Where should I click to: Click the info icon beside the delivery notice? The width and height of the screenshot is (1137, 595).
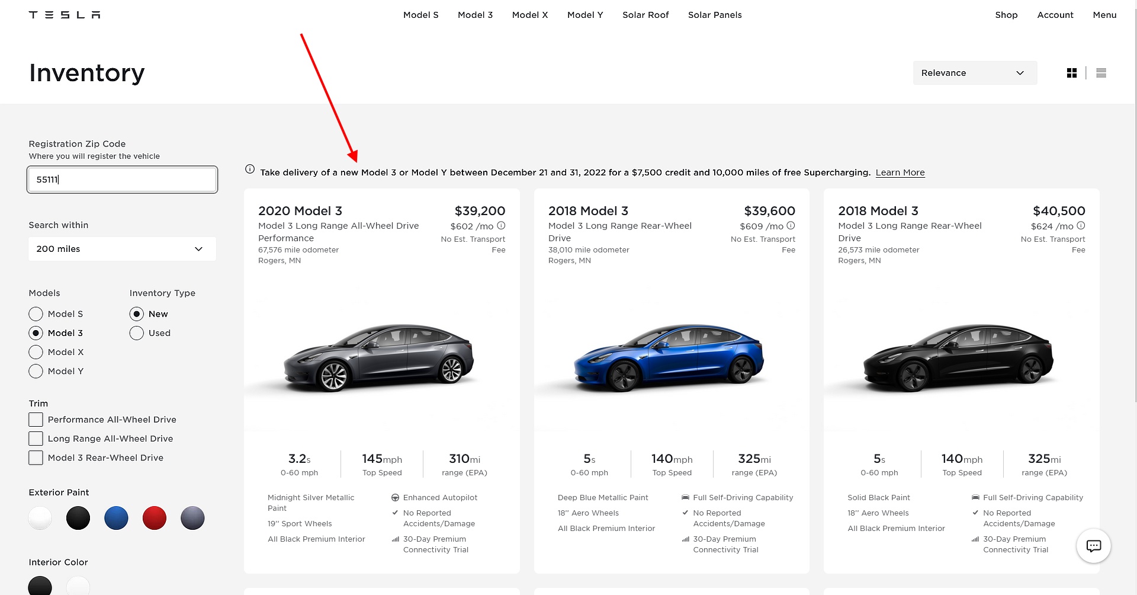pyautogui.click(x=250, y=169)
